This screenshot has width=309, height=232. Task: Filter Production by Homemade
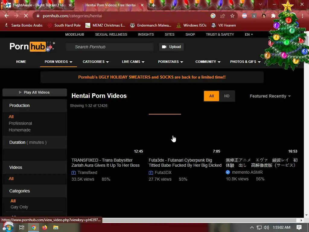pyautogui.click(x=20, y=130)
